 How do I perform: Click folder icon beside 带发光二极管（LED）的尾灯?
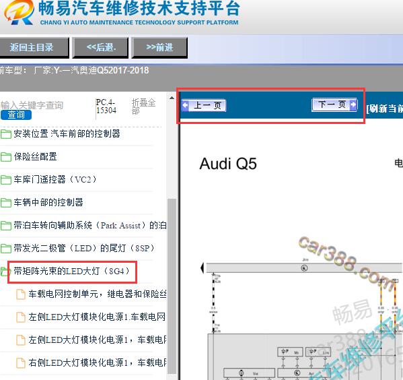5,249
